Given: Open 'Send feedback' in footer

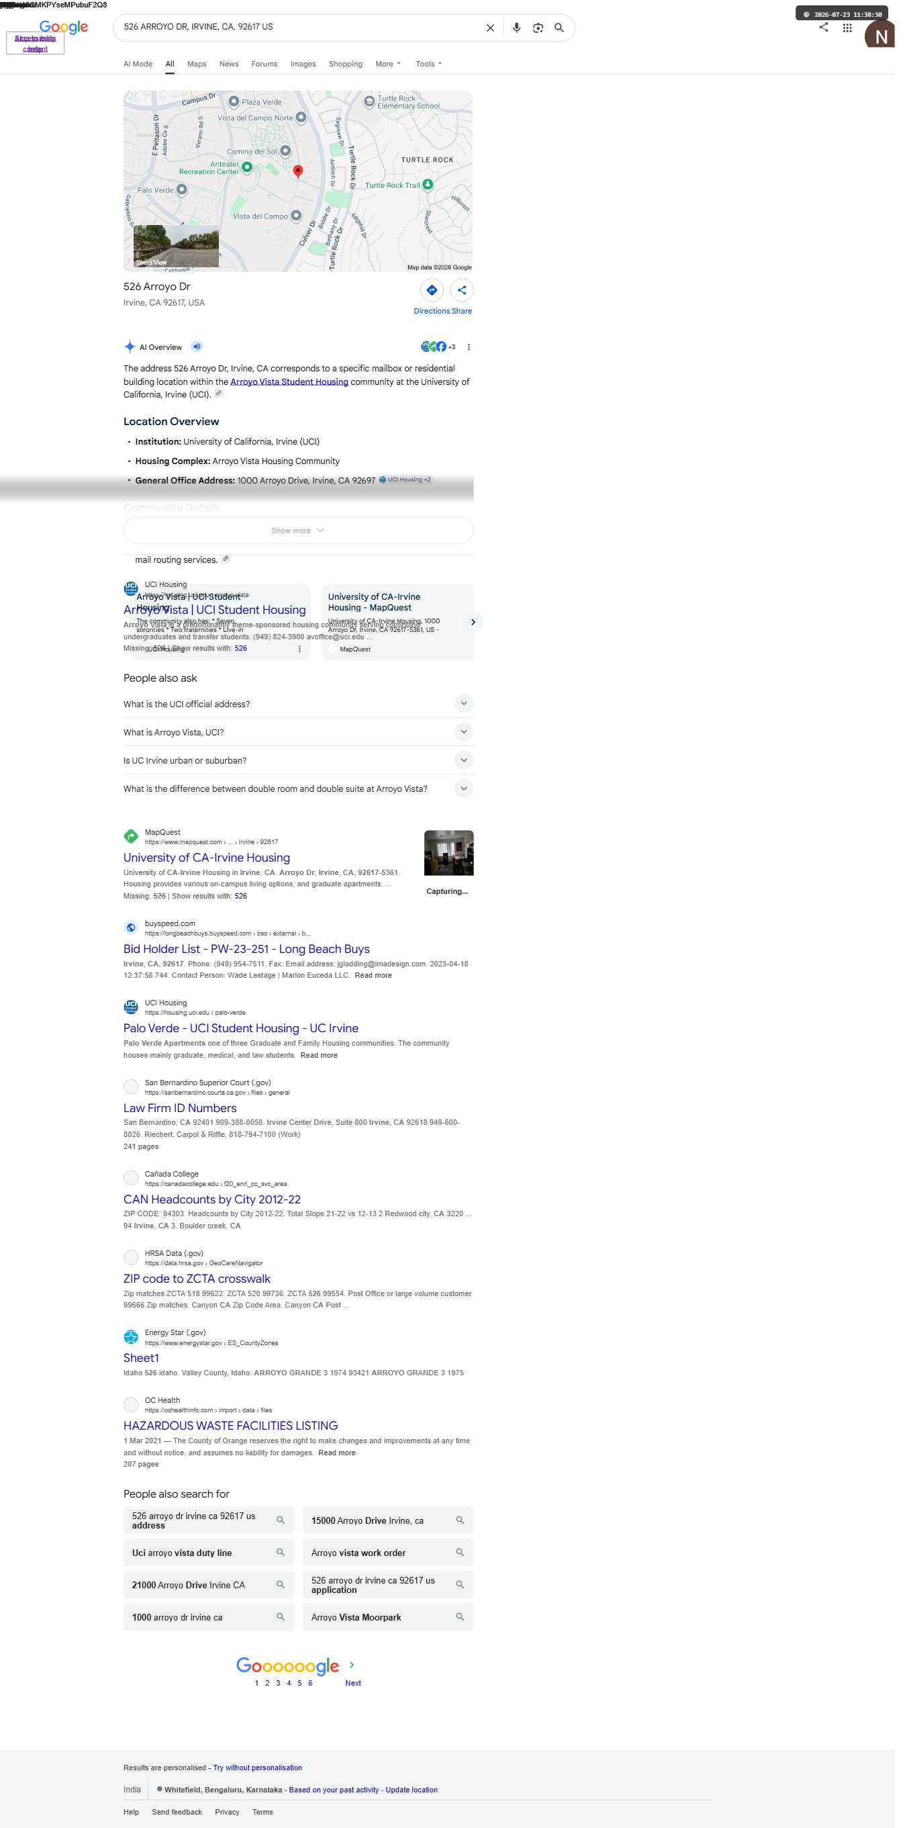Looking at the screenshot, I should [177, 1812].
